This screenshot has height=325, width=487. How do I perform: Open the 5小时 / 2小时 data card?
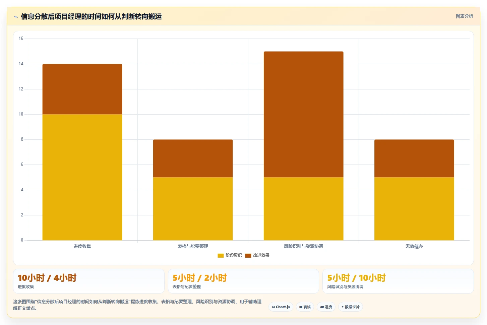[243, 281]
